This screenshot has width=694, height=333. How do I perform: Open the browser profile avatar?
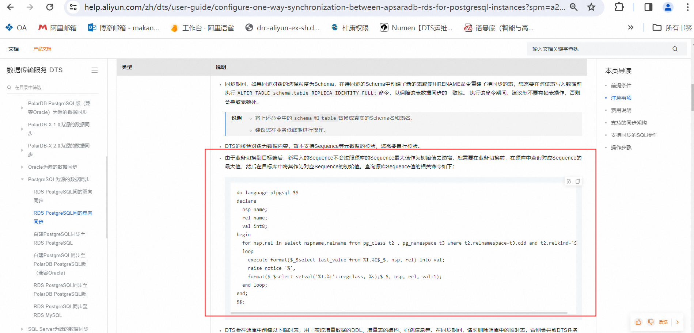point(668,7)
